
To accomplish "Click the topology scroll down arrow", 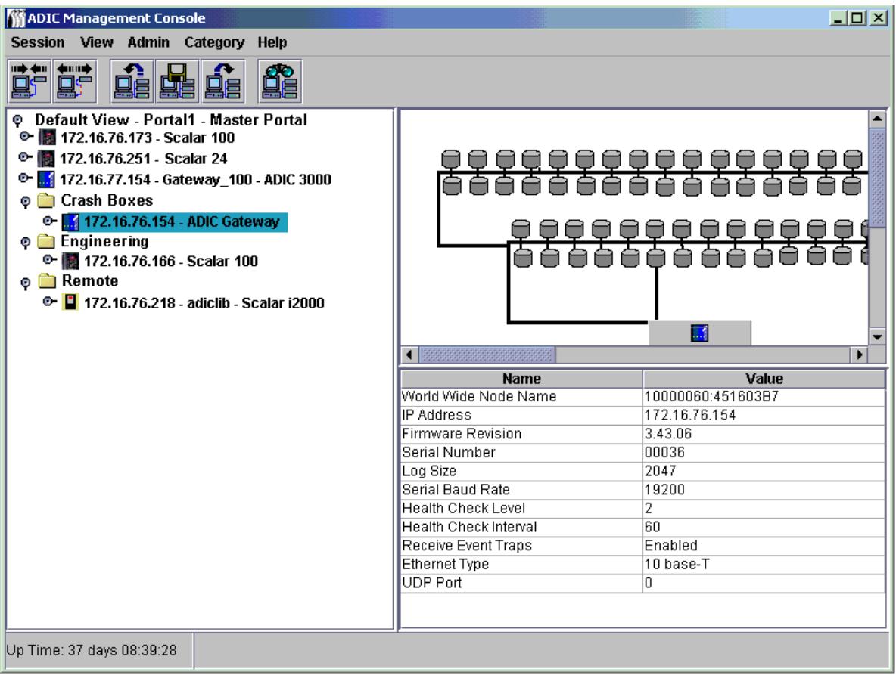I will 877,336.
